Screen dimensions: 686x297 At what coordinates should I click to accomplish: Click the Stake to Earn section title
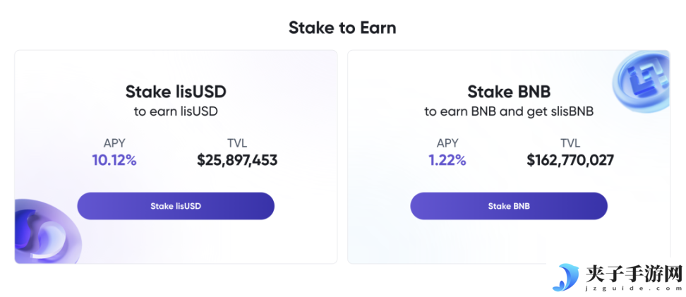pyautogui.click(x=342, y=28)
